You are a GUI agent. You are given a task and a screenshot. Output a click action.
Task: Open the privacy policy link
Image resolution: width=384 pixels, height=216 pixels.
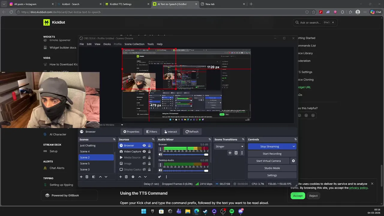pyautogui.click(x=358, y=188)
